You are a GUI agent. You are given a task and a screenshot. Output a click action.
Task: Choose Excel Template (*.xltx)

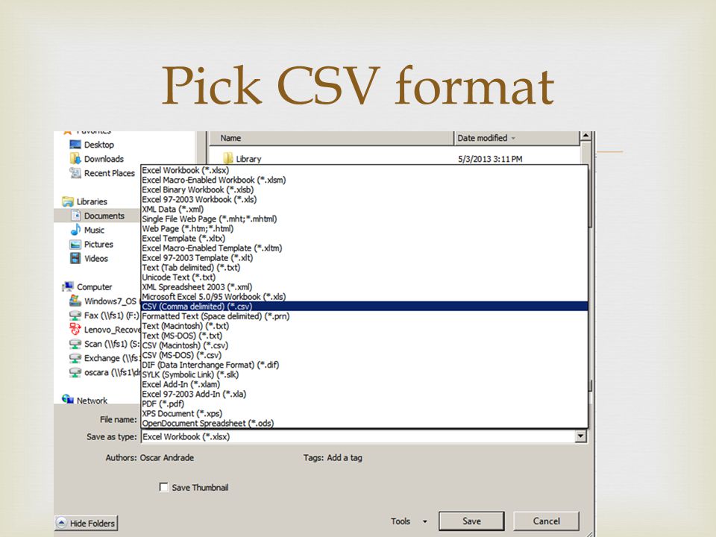tap(364, 239)
